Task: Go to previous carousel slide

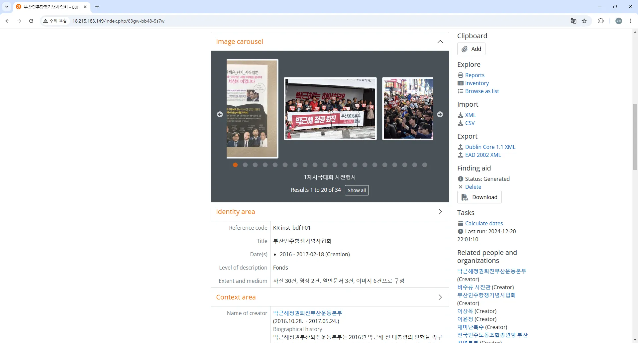Action: [220, 114]
